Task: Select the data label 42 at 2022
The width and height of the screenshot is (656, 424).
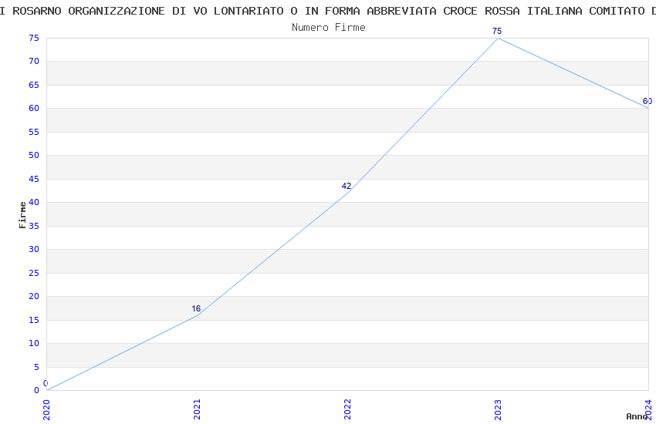Action: 347,186
